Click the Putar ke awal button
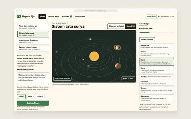This screenshot has height=119, width=191. coord(128,79)
